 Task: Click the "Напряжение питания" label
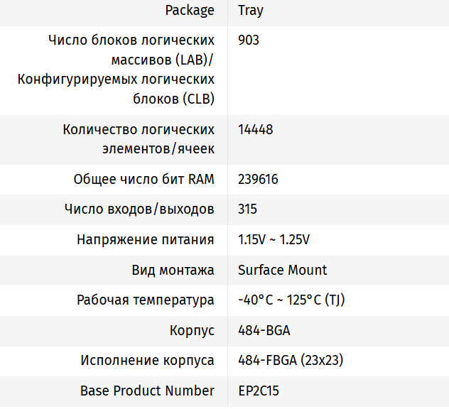(145, 240)
